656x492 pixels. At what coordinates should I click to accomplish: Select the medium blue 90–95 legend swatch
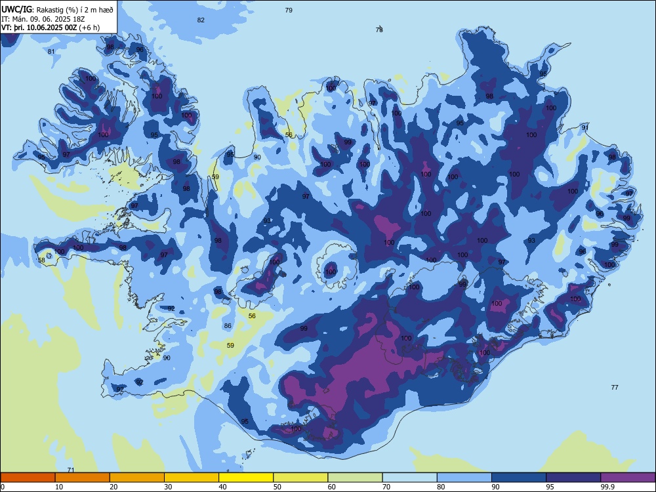[x=519, y=478]
